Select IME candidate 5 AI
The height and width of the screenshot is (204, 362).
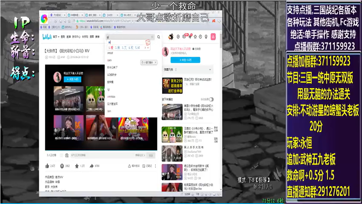tap(138, 48)
